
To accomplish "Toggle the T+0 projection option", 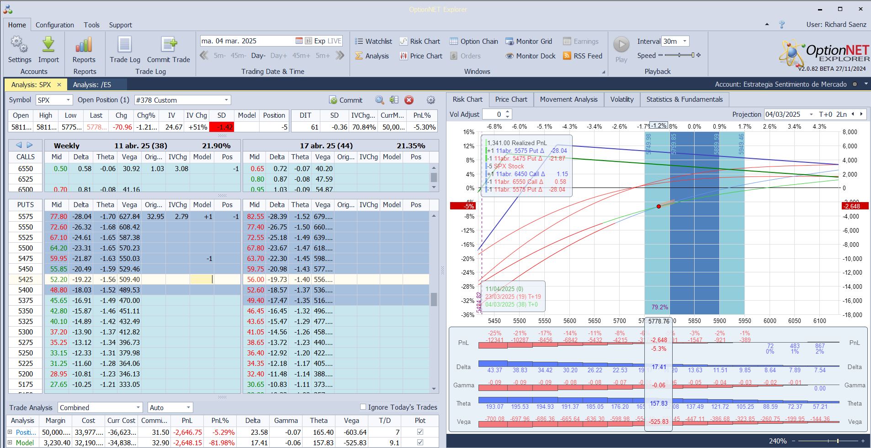I will [825, 115].
